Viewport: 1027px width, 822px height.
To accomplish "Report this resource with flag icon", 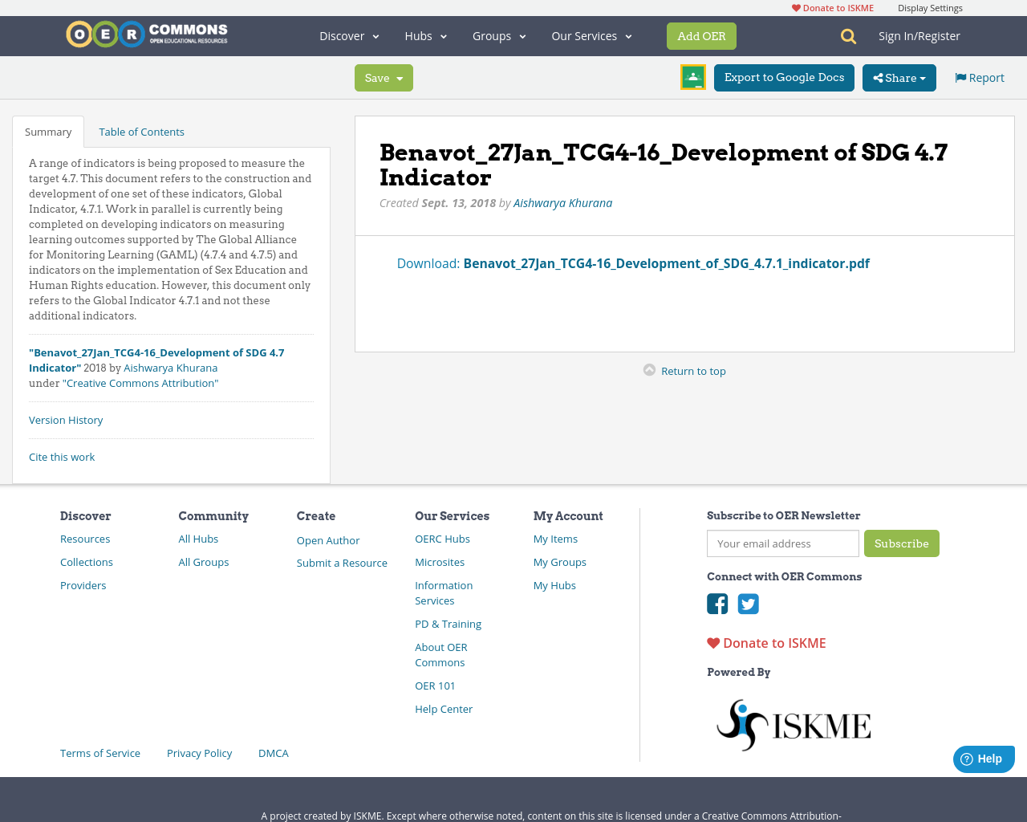I will click(980, 78).
